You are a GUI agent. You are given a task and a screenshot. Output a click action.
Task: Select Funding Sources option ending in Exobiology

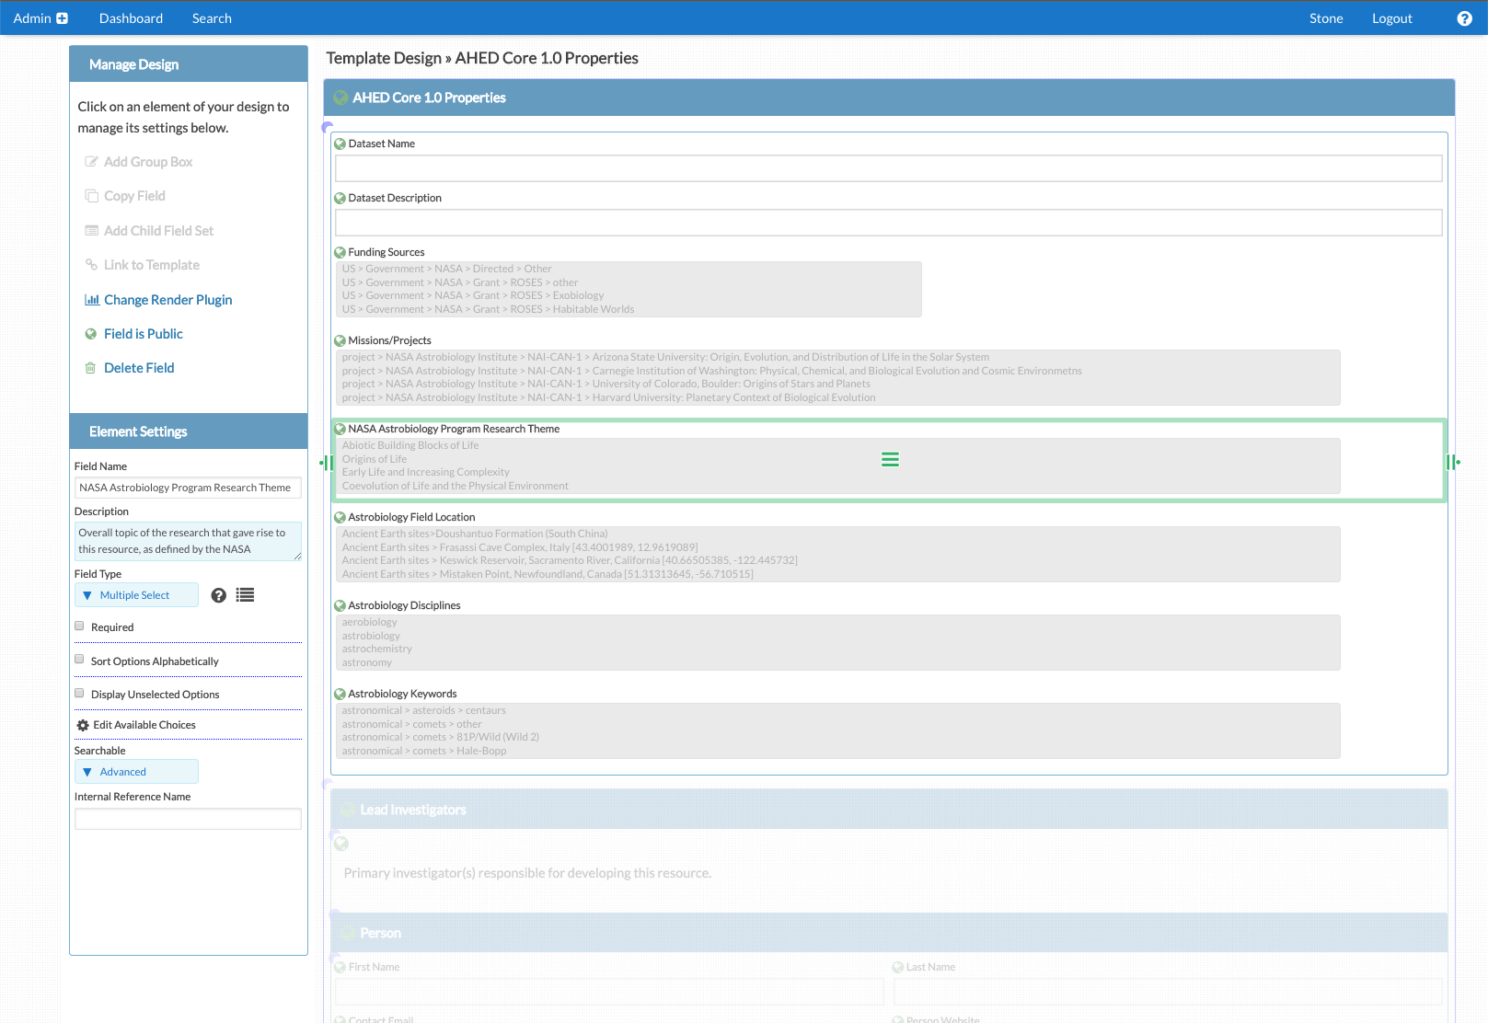coord(473,295)
